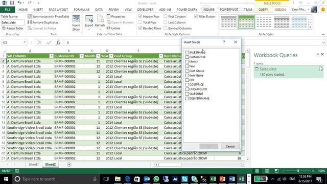
Task: Open SALESNAME column filter dropdown
Action: click(51, 56)
